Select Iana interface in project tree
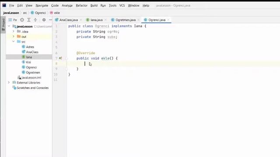280x157 pixels. point(29,57)
